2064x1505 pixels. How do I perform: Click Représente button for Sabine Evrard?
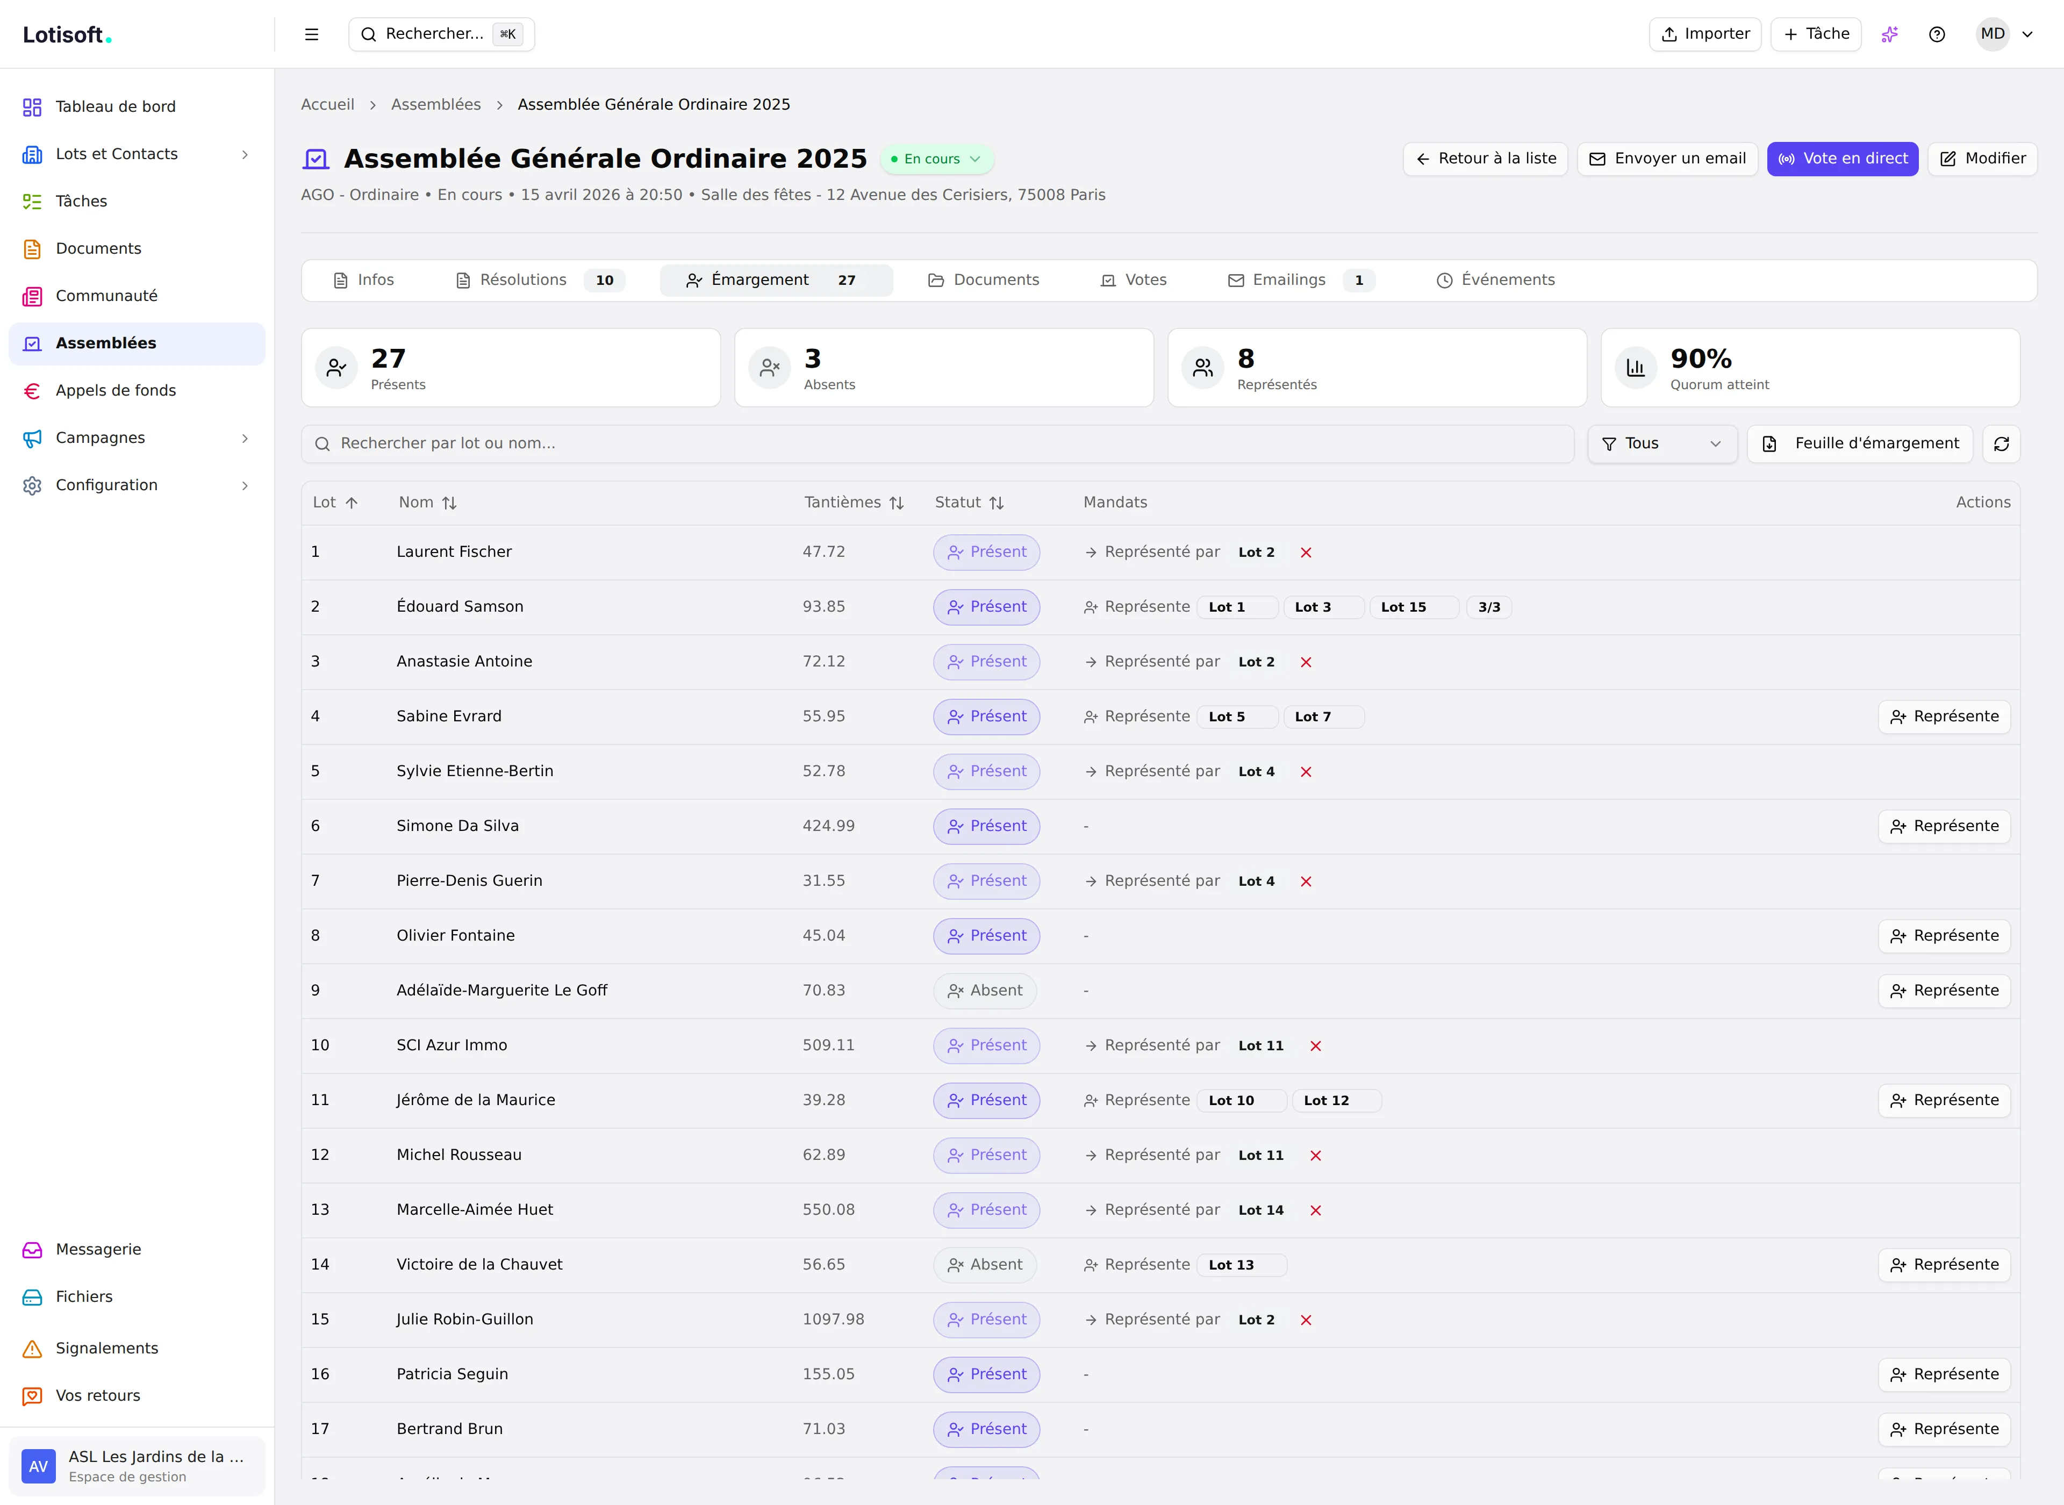(x=1945, y=717)
